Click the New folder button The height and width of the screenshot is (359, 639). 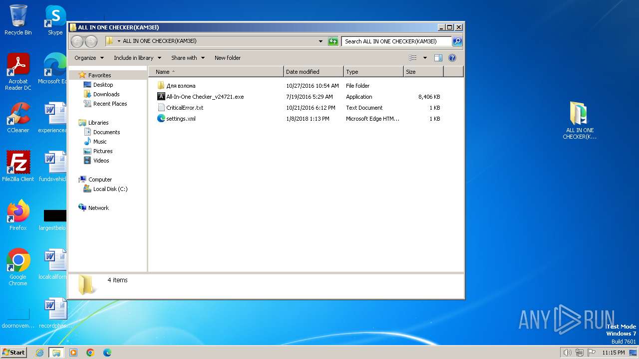click(228, 58)
